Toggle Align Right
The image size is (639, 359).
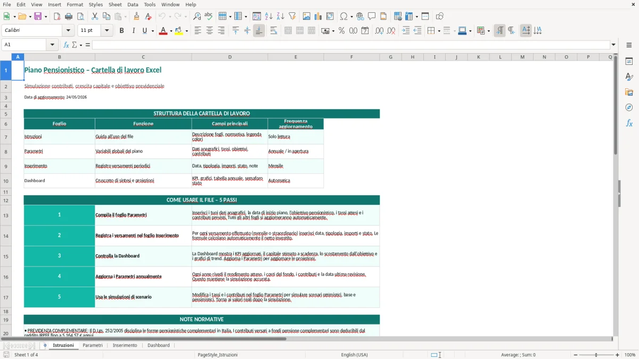(x=221, y=31)
